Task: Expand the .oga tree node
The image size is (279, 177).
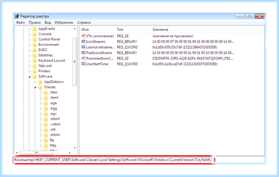Action: 41,103
